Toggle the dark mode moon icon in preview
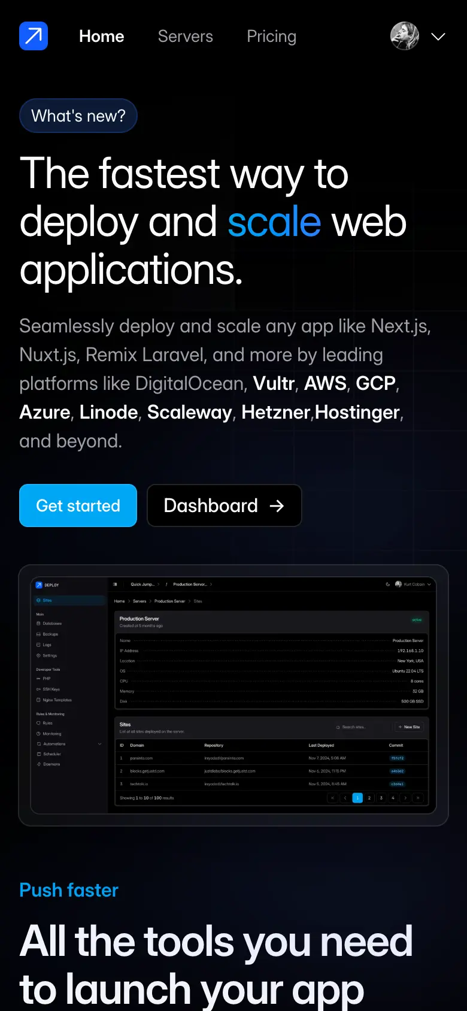 point(388,585)
